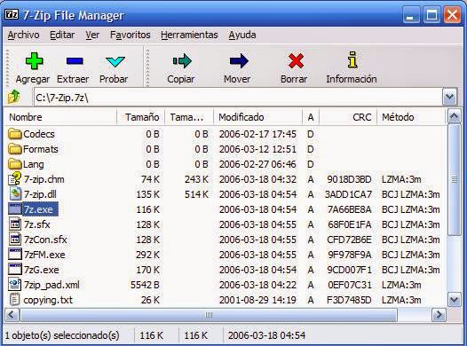
Task: Select the Codecs folder
Action: [x=31, y=134]
